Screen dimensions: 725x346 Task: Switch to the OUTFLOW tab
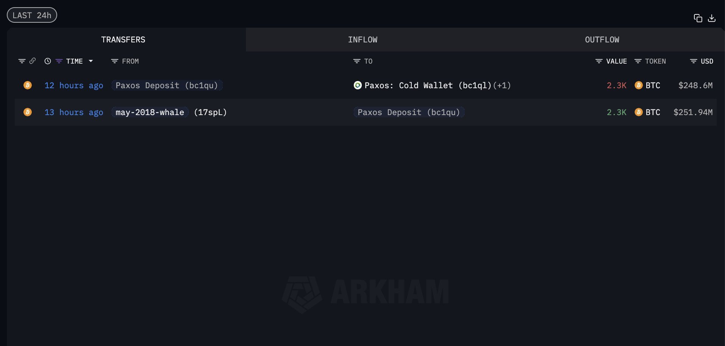click(x=602, y=40)
